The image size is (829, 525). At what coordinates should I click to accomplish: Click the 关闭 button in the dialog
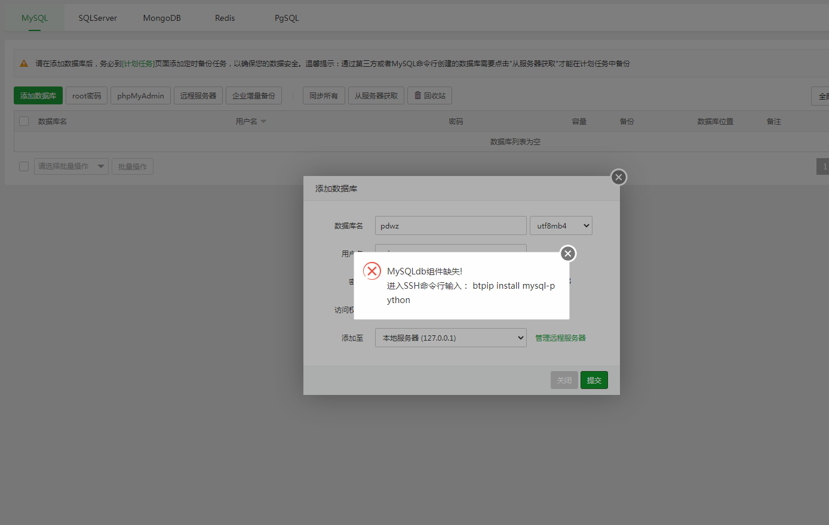(564, 380)
